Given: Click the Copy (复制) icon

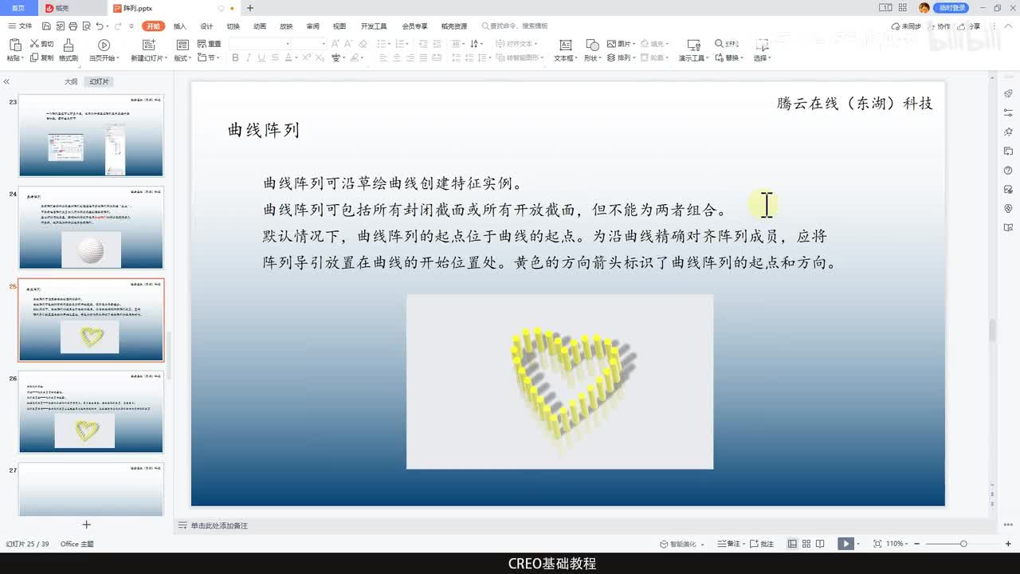Looking at the screenshot, I should 34,57.
